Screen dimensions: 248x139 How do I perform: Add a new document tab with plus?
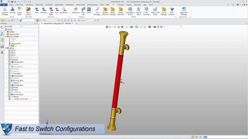pos(76,24)
